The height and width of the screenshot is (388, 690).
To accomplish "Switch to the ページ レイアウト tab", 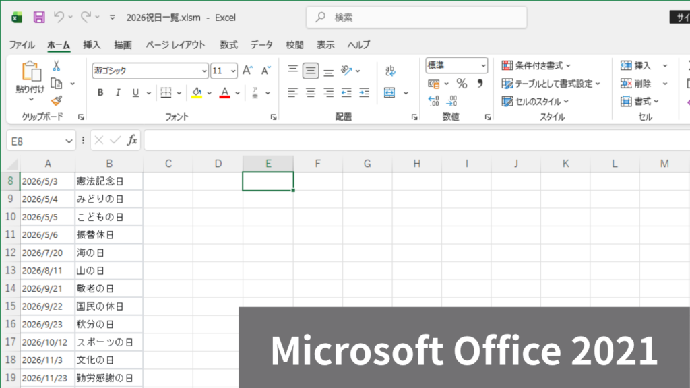I will click(176, 45).
